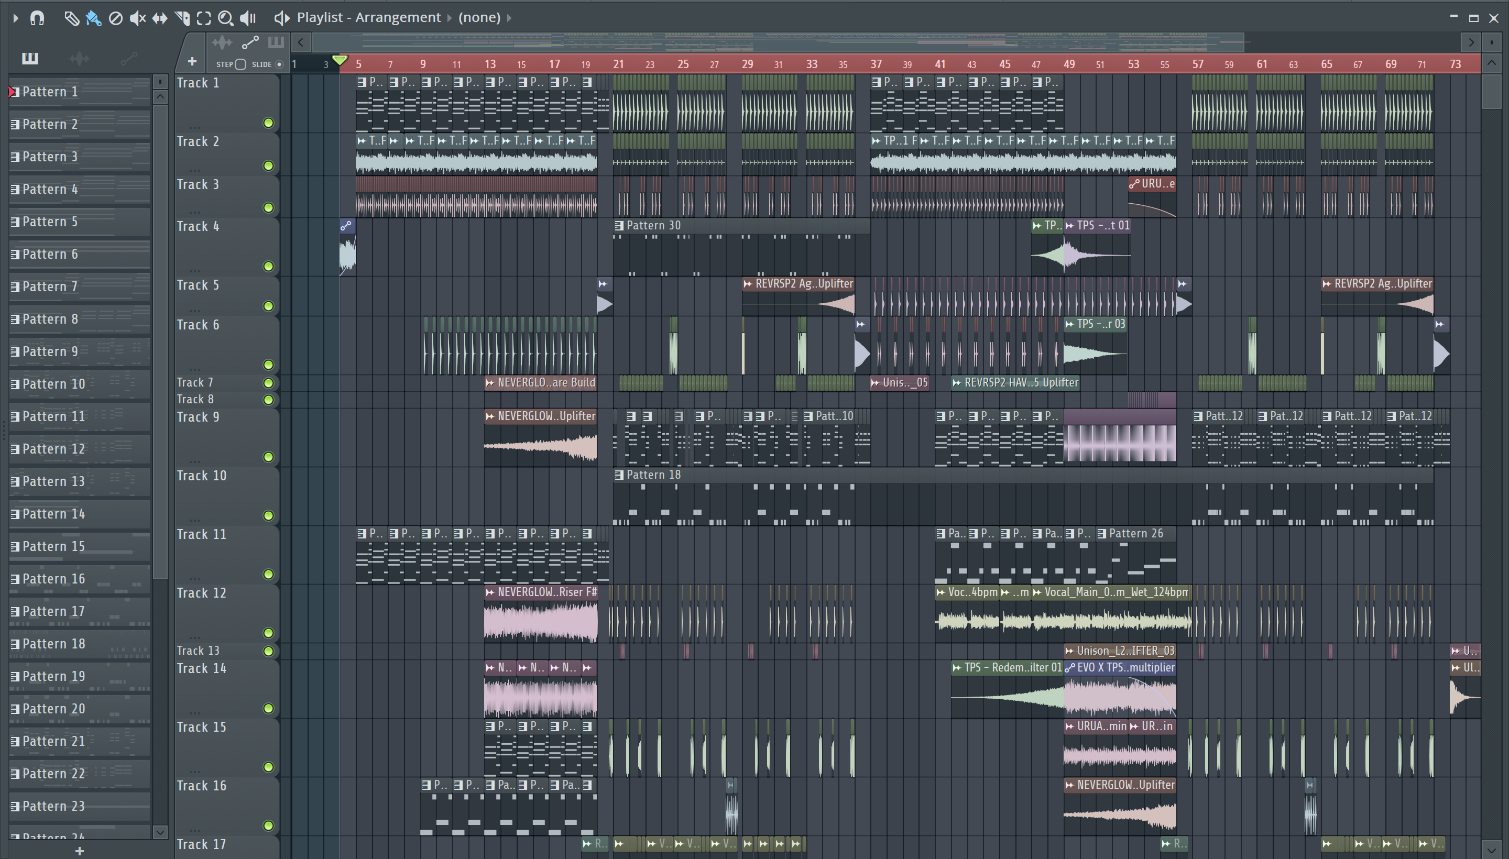Image resolution: width=1509 pixels, height=859 pixels.
Task: Add a new pattern with bottom plus button
Action: click(x=80, y=851)
